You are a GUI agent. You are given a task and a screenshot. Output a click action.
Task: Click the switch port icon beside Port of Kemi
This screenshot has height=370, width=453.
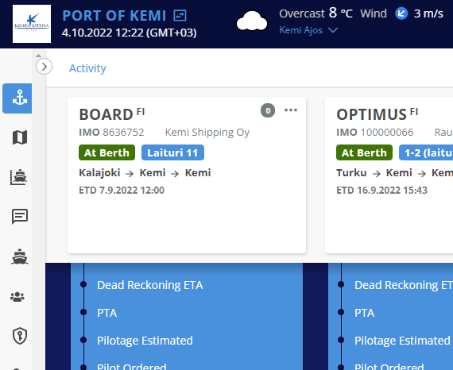coord(180,15)
